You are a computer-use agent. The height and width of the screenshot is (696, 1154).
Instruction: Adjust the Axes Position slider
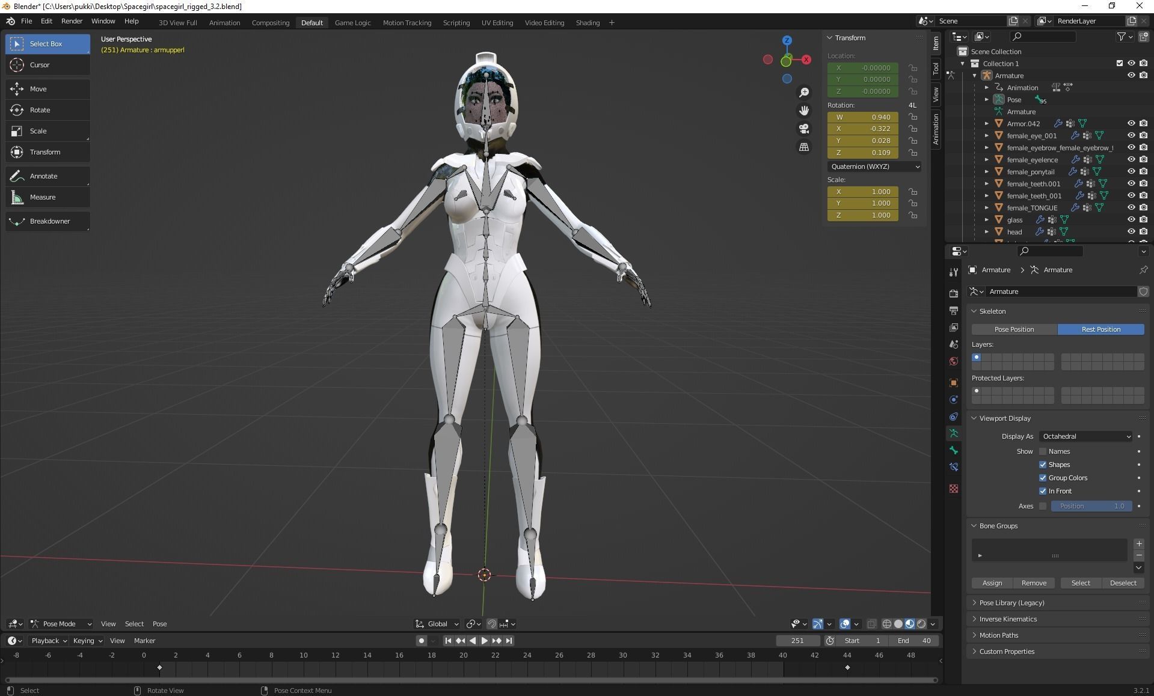click(1091, 505)
